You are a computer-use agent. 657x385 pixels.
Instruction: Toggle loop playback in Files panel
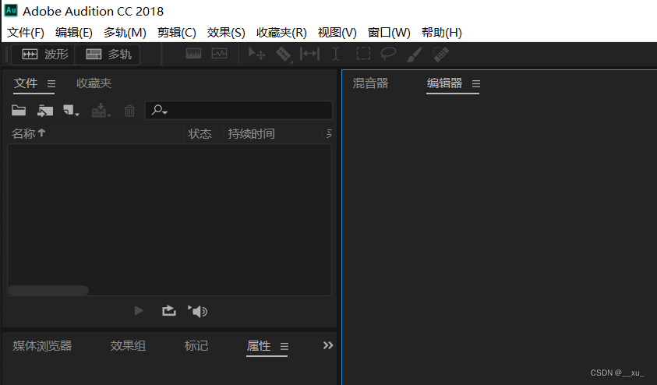pos(169,311)
